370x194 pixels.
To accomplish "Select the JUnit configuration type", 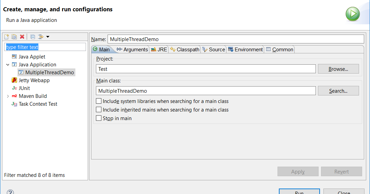I will click(24, 88).
